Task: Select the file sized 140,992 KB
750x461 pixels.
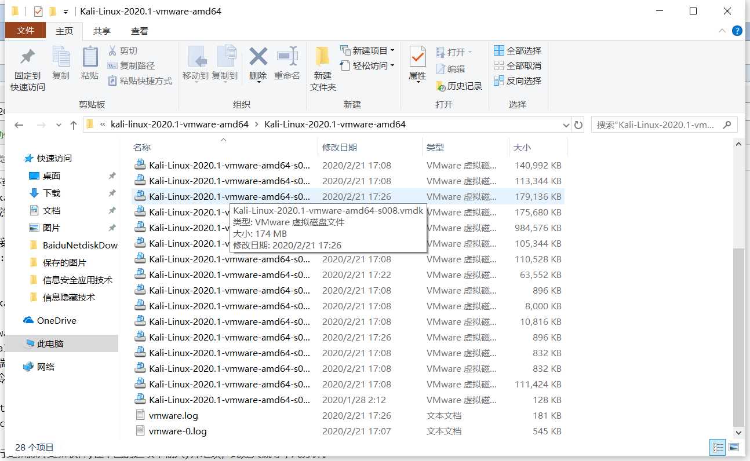Action: (x=348, y=165)
